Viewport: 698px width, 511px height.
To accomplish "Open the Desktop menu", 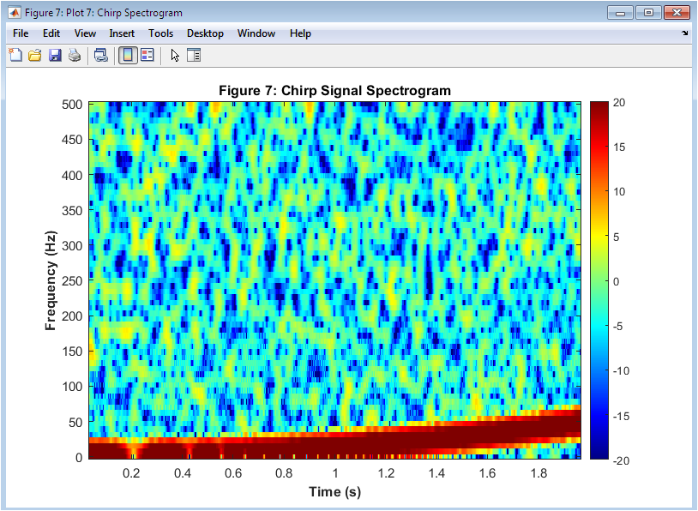I will 205,33.
